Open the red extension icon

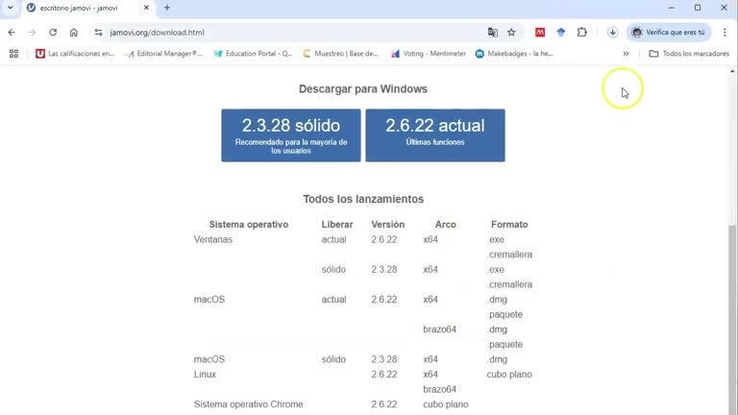point(540,33)
